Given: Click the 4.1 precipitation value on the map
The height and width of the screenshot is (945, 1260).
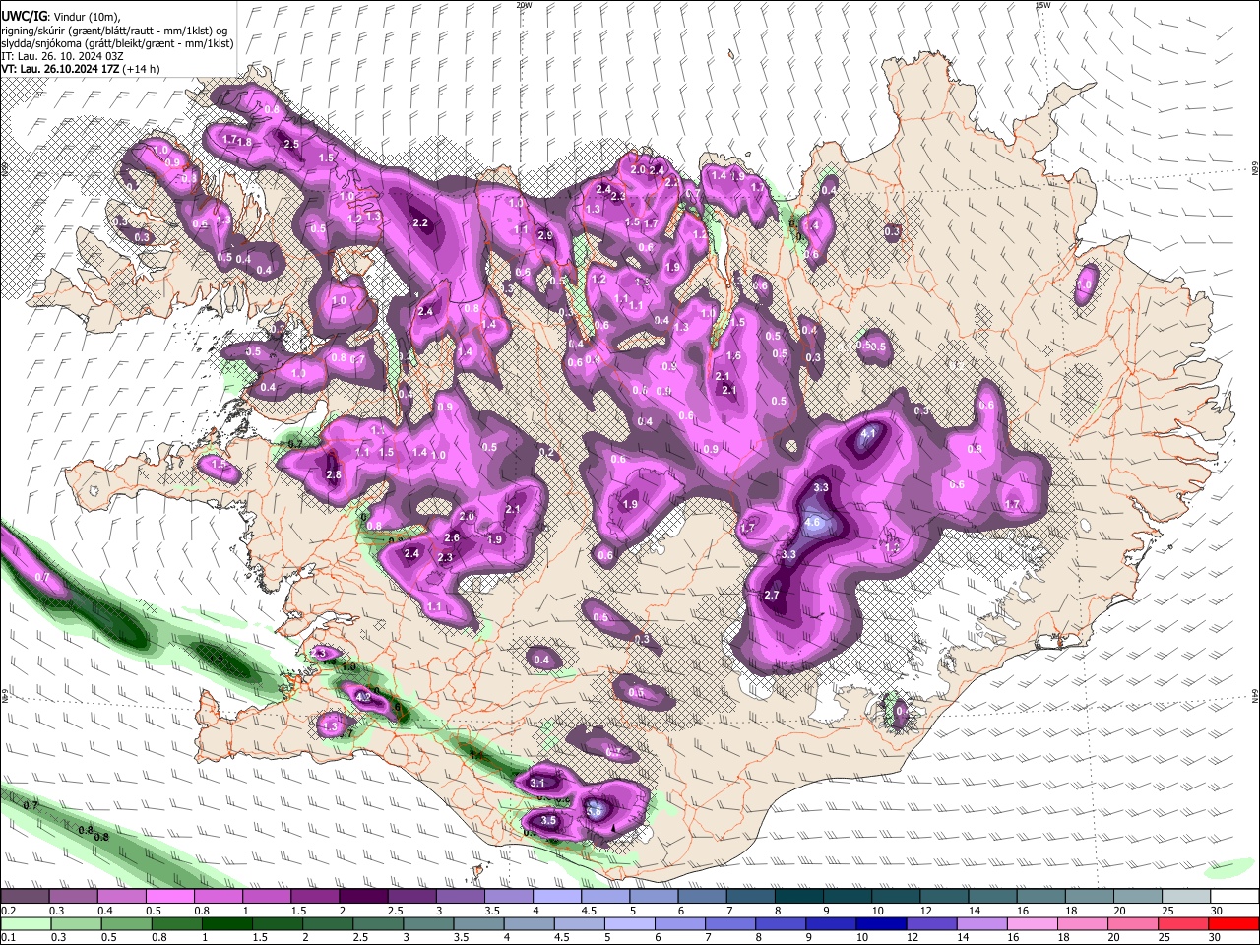Looking at the screenshot, I should point(868,433).
